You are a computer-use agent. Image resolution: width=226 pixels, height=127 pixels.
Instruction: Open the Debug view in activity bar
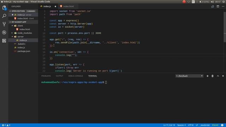[x=4, y=32]
